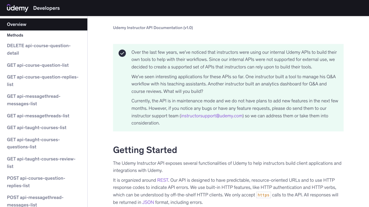Click the https inline code tag
Screen dimensions: 369x207
[264, 195]
